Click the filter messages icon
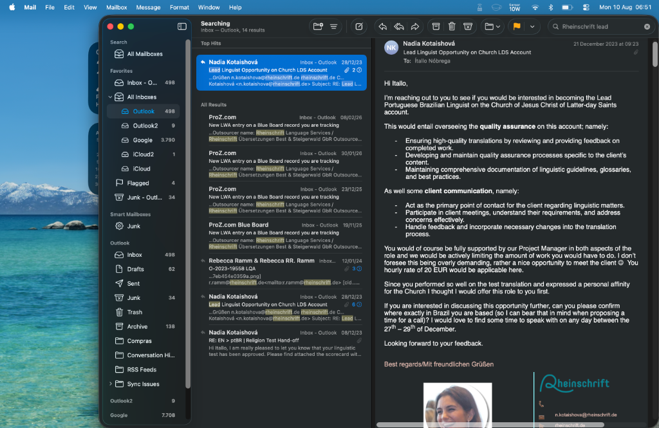Image resolution: width=659 pixels, height=428 pixels. [334, 26]
